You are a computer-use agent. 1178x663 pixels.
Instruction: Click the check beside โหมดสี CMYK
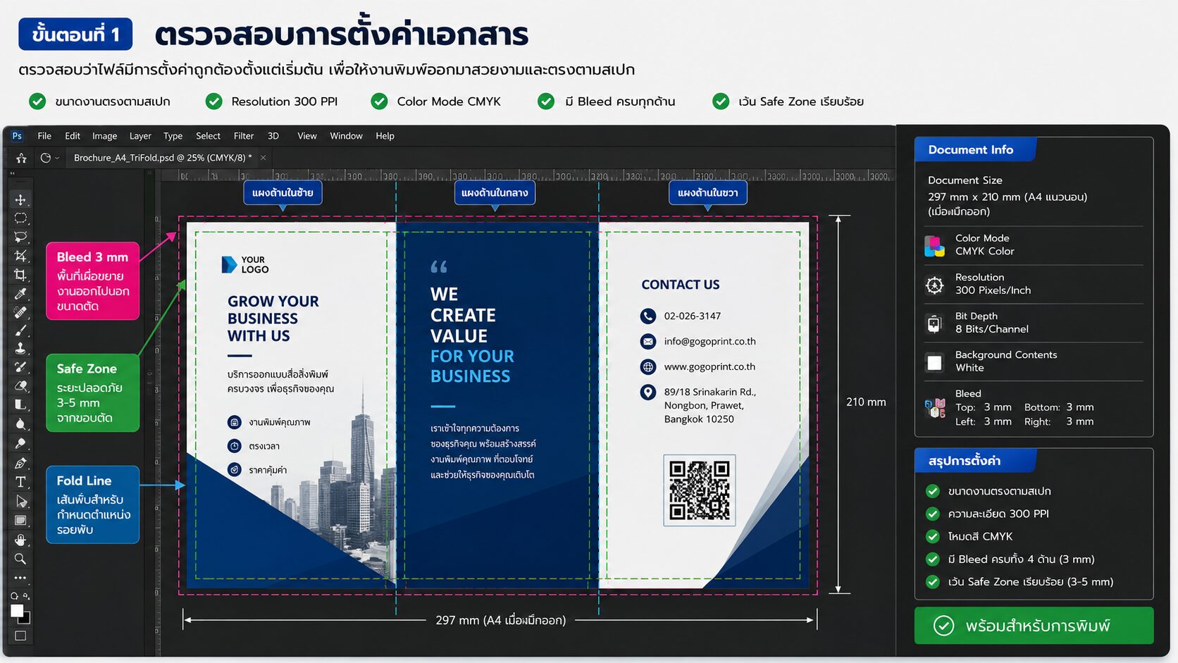click(x=933, y=536)
